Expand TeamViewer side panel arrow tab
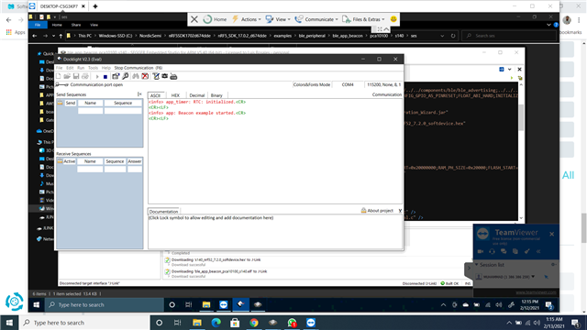The image size is (587, 330). pyautogui.click(x=469, y=269)
